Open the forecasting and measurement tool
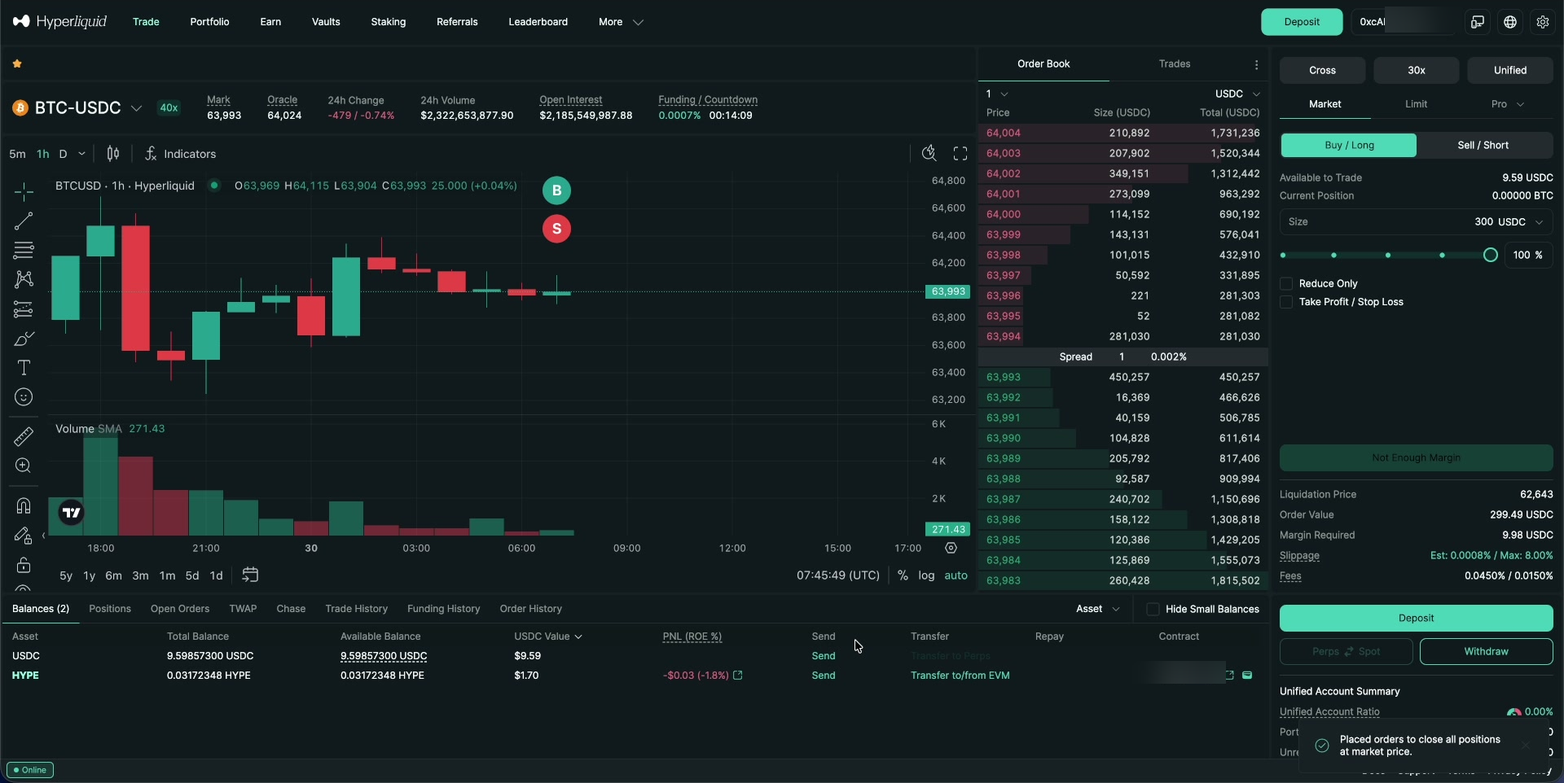1564x783 pixels. coord(24,309)
